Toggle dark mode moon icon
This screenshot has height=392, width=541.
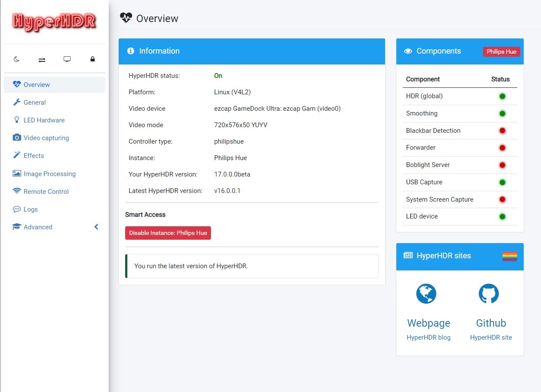(16, 59)
